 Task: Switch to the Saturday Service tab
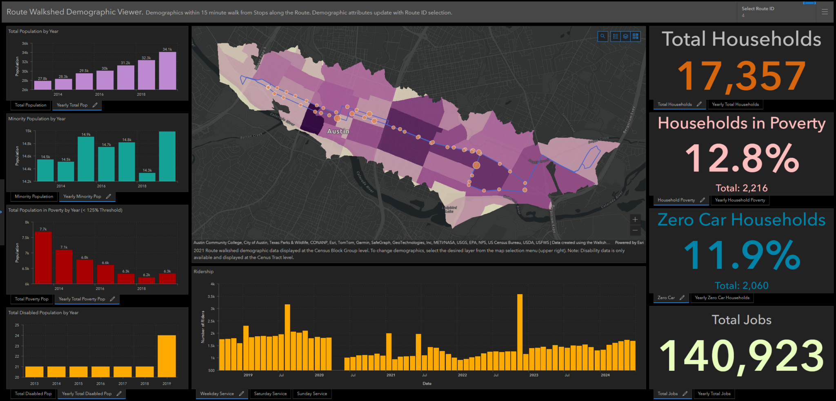coord(270,394)
